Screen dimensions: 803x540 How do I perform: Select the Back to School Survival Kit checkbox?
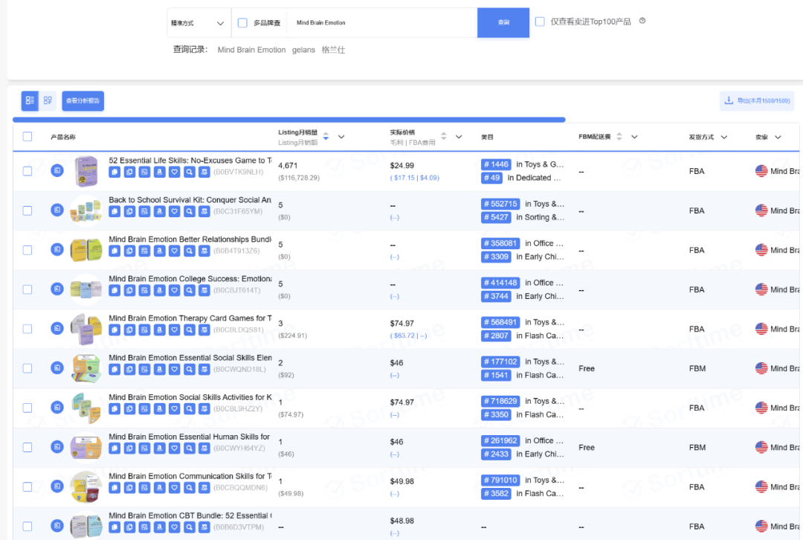(28, 210)
